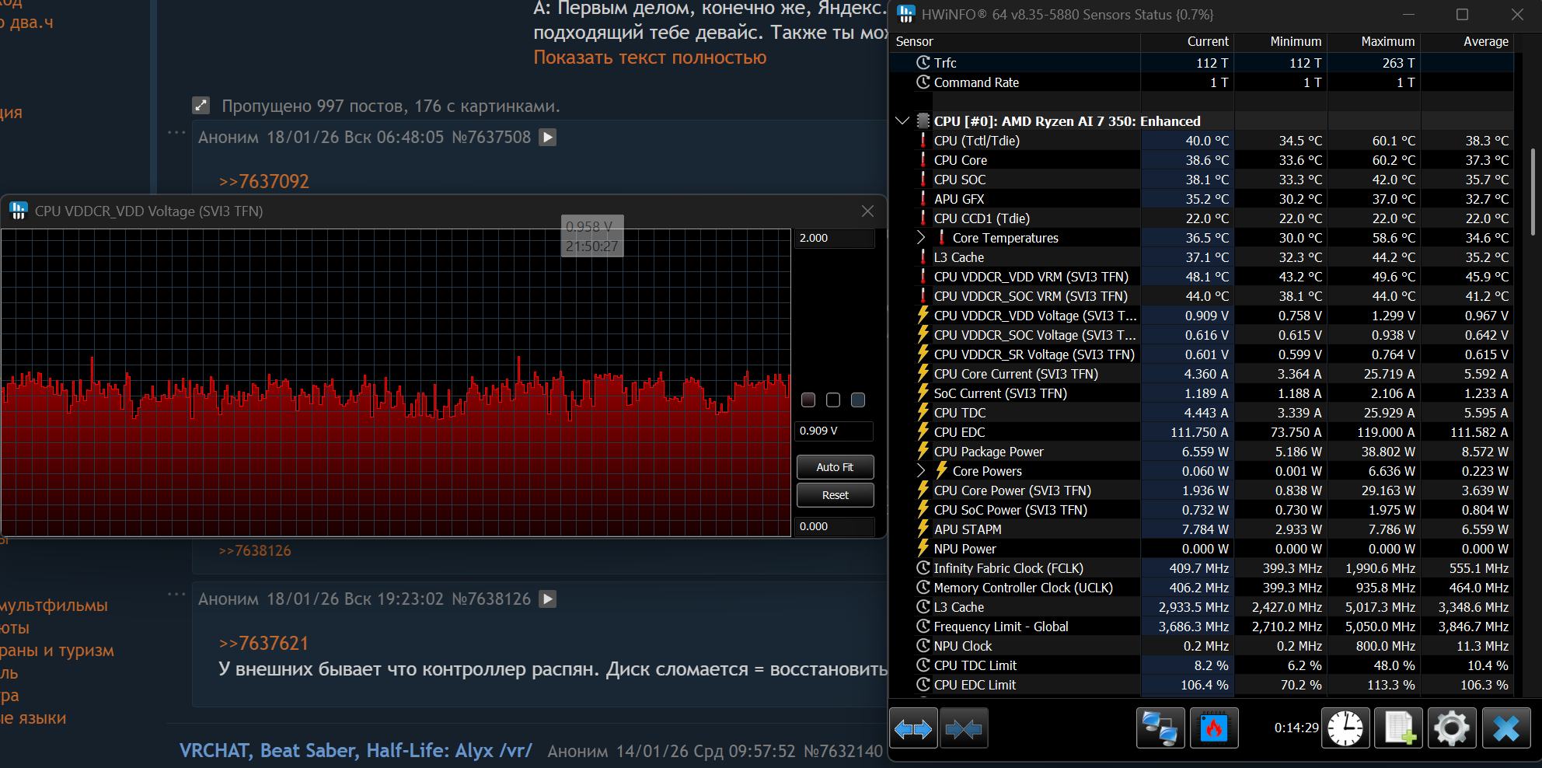The width and height of the screenshot is (1542, 768).
Task: Expand the Core Temperatures group
Action: (921, 237)
